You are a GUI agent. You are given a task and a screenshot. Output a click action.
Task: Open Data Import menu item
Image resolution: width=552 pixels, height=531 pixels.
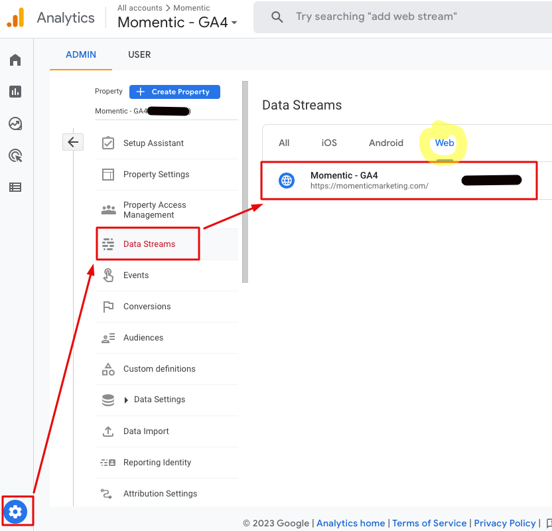tap(167, 431)
